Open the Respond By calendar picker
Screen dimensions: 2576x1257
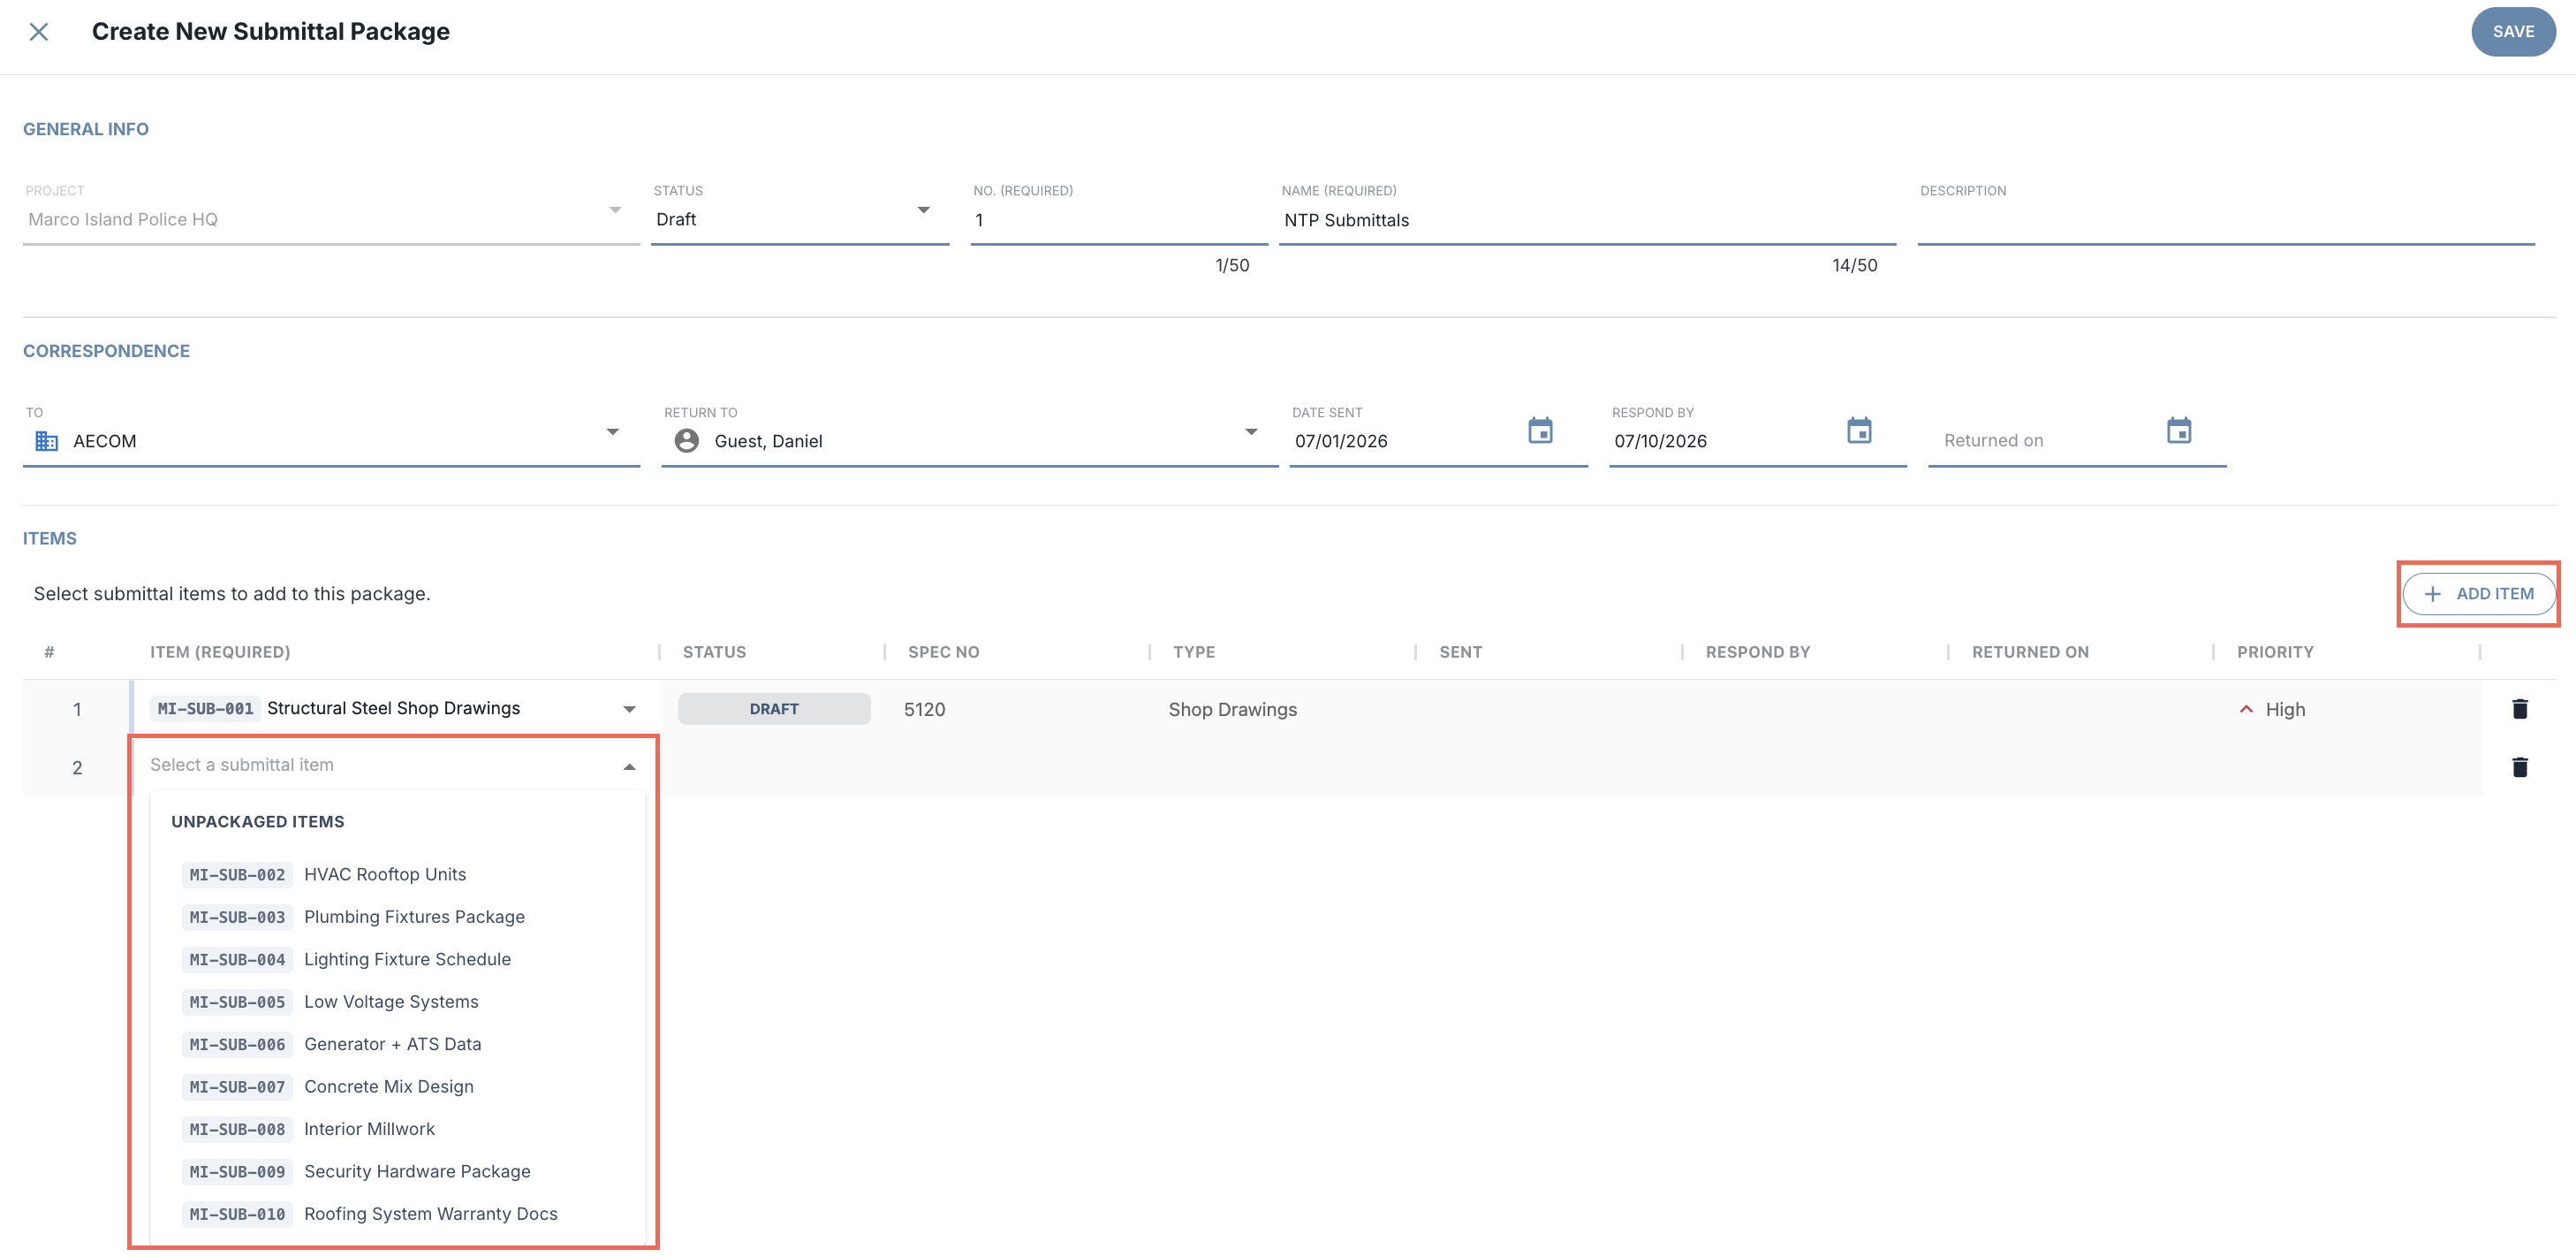tap(1859, 431)
